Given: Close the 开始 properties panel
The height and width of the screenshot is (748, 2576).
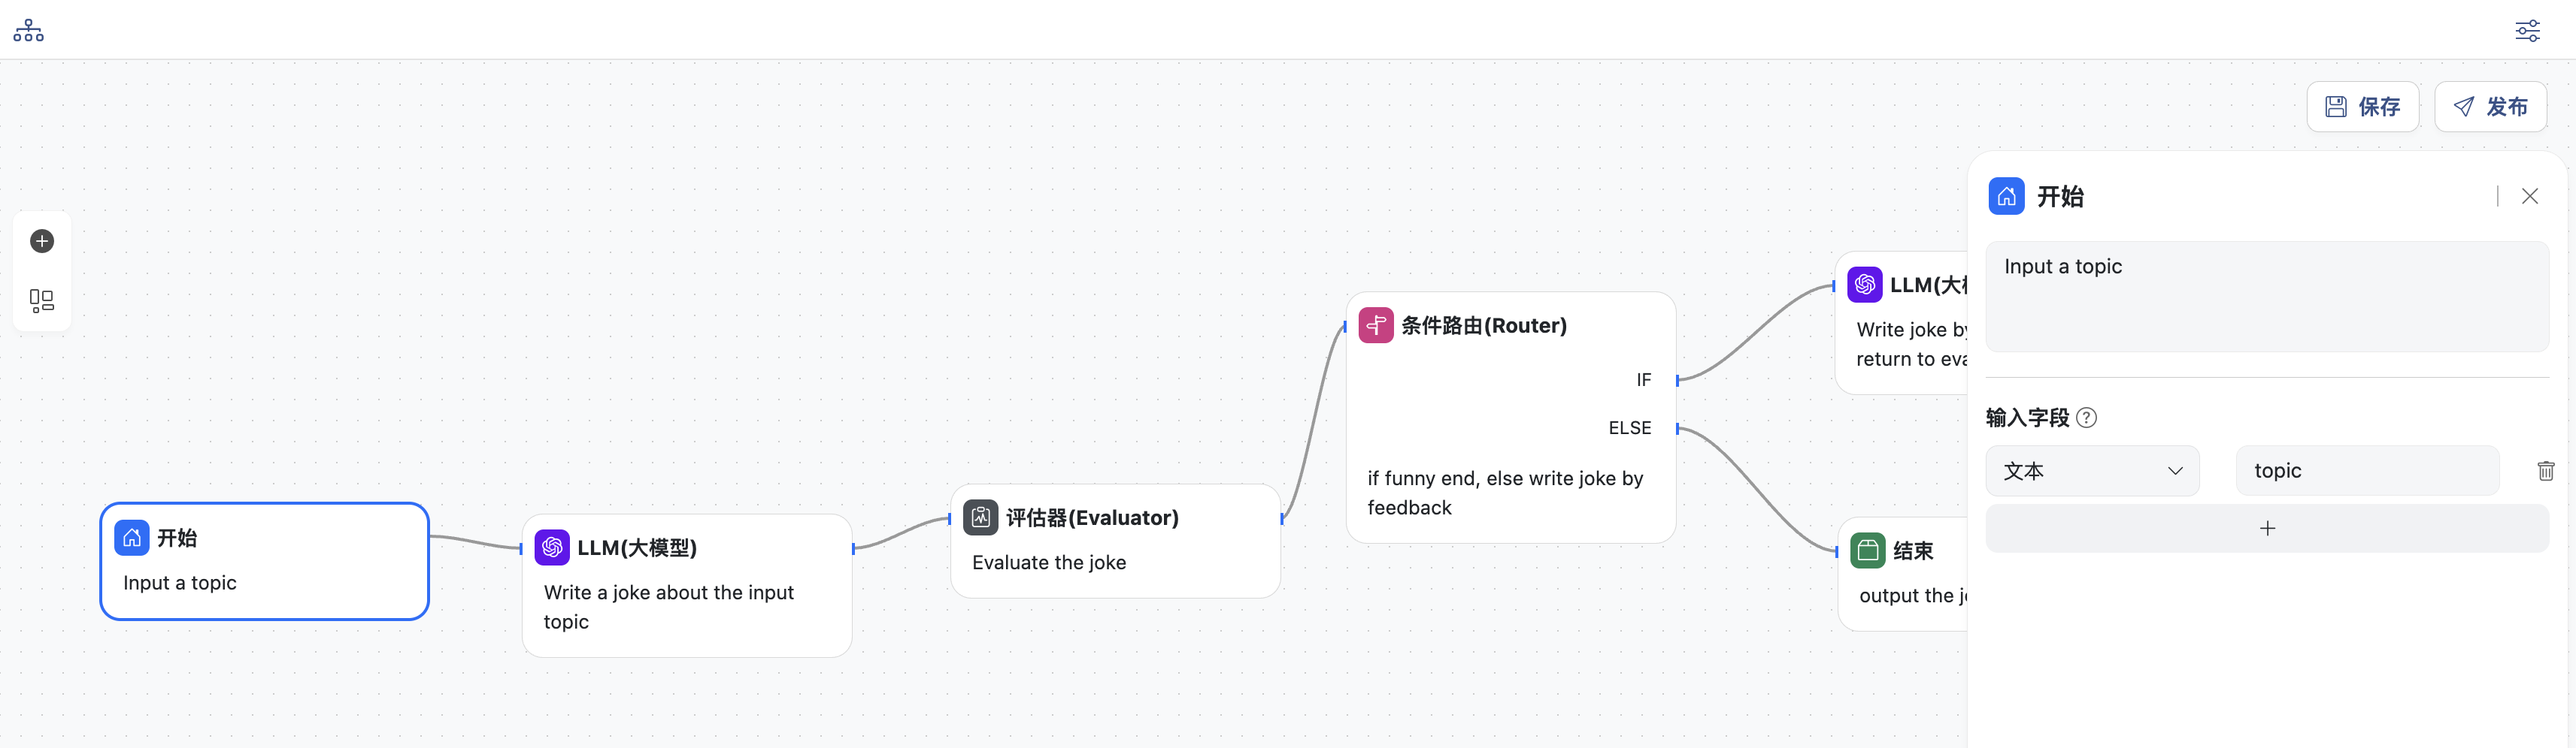Looking at the screenshot, I should pos(2529,196).
